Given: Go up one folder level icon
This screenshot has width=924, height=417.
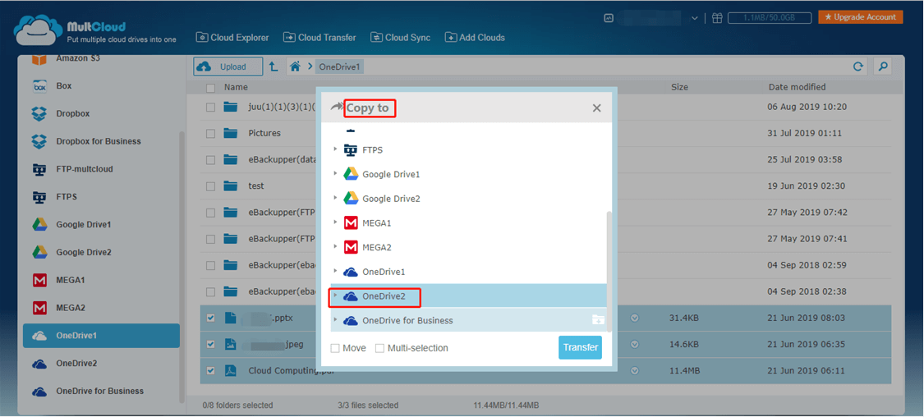Looking at the screenshot, I should tap(274, 66).
